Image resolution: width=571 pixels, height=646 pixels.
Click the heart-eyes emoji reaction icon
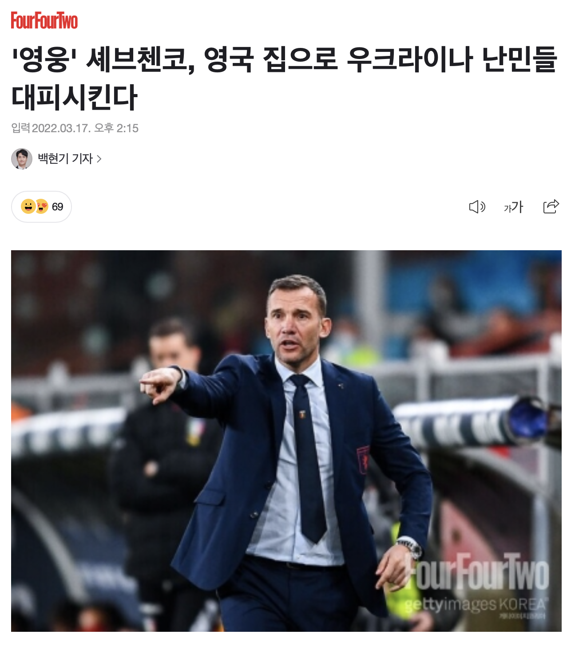click(42, 206)
